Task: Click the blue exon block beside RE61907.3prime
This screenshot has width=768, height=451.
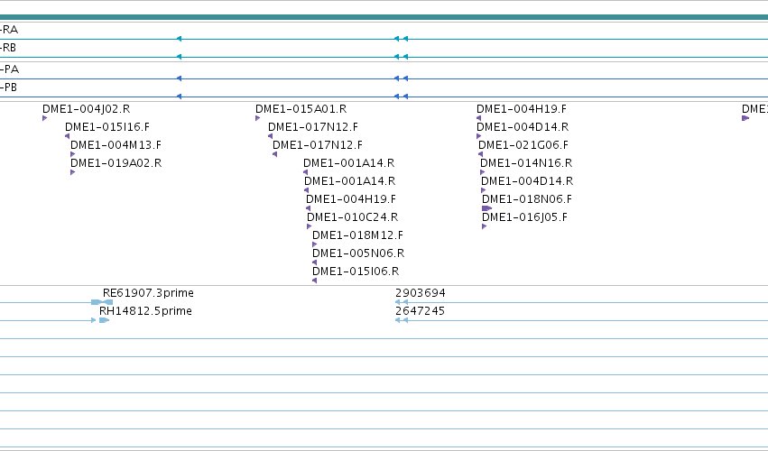Action: (102, 302)
